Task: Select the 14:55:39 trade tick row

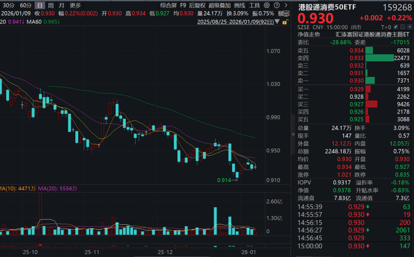Action: (354, 207)
